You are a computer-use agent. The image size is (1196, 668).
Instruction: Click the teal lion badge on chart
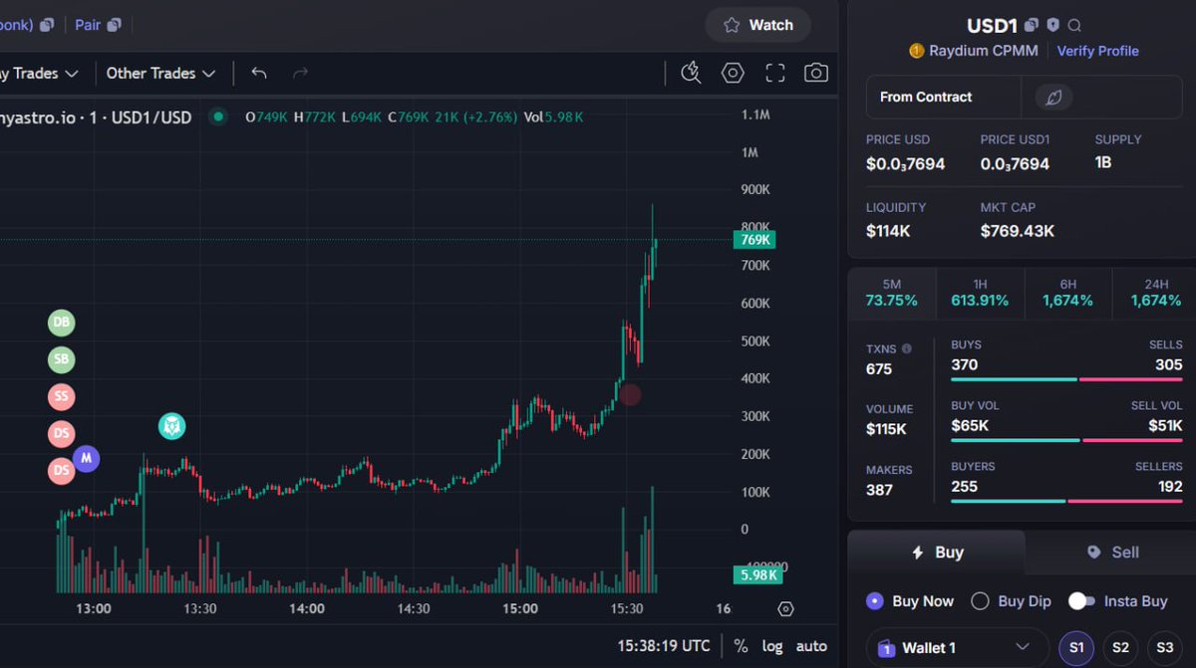(172, 426)
